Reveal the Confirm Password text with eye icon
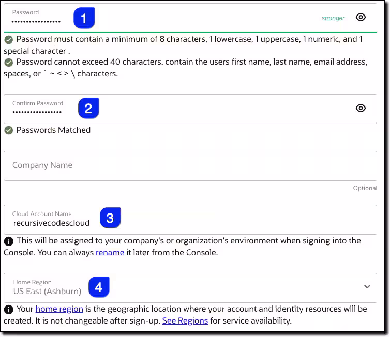This screenshot has height=337, width=390. pyautogui.click(x=361, y=108)
